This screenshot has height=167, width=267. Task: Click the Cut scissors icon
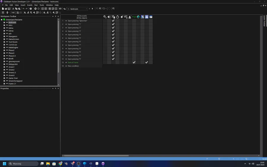(x=13, y=9)
